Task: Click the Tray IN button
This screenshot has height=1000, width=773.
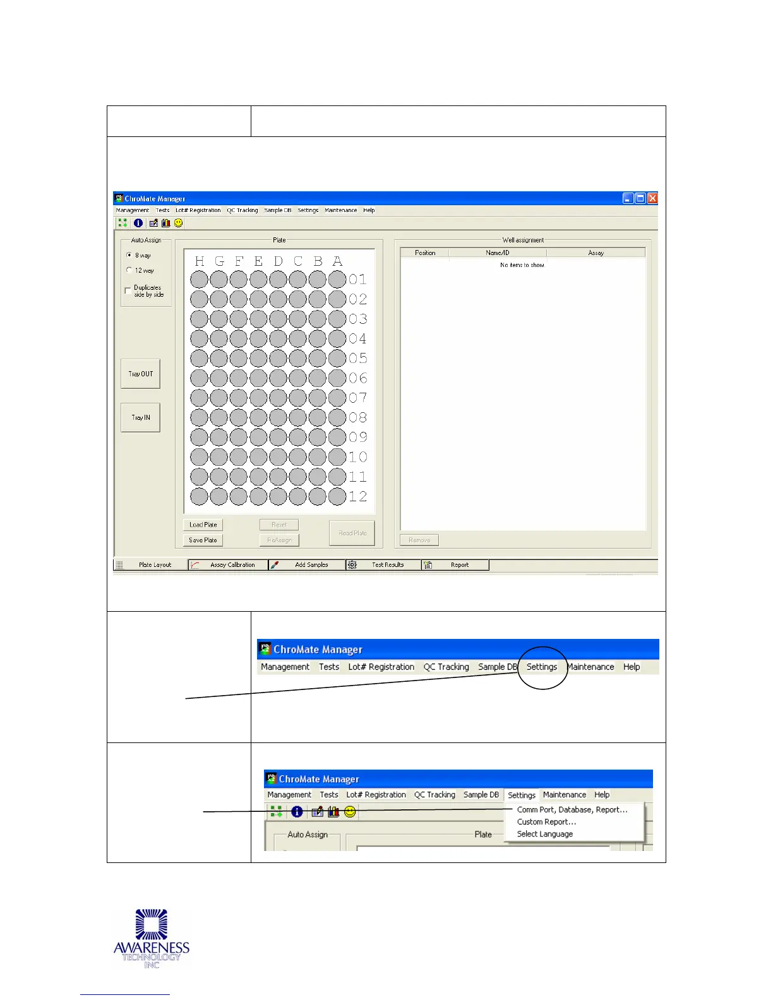Action: coord(140,417)
